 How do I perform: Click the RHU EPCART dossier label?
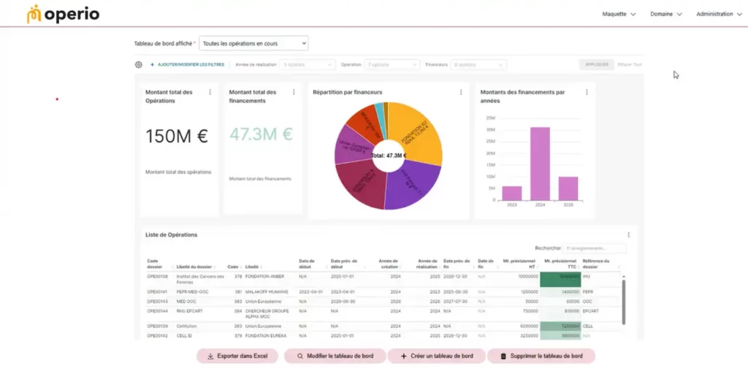click(x=189, y=311)
